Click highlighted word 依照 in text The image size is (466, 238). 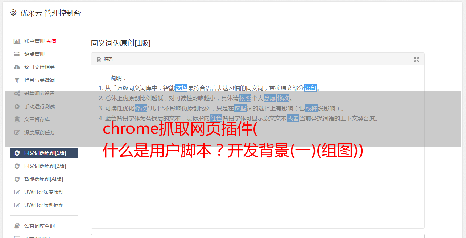click(x=245, y=98)
